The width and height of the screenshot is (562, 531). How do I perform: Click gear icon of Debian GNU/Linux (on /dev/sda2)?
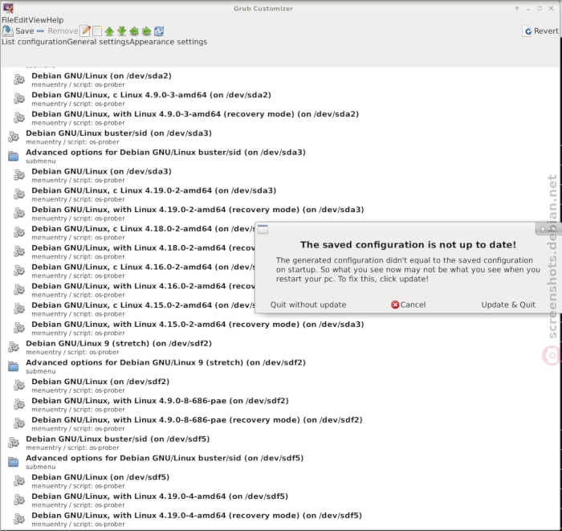point(19,80)
